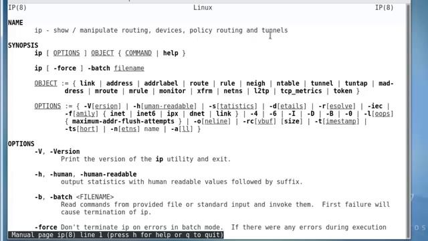Screen dimensions: 428x241
Task: Click the 'Print the version of the ip utility' line
Action: (x=146, y=159)
